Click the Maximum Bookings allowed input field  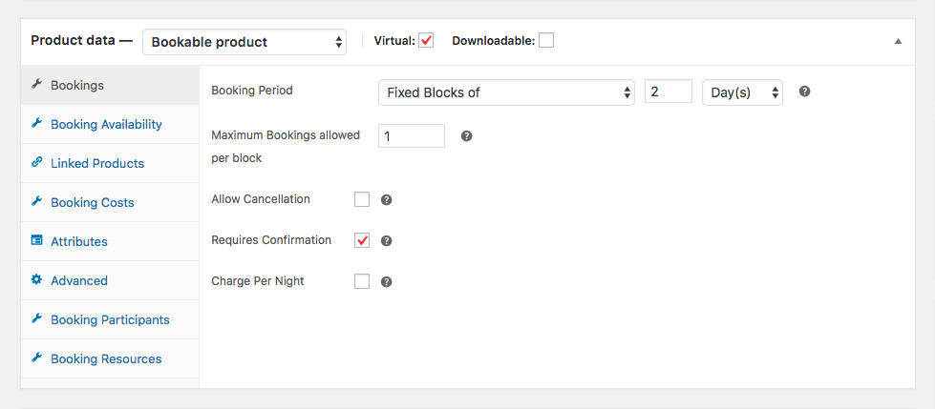(412, 136)
